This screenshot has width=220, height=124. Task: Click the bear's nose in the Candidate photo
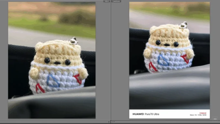pyautogui.click(x=167, y=45)
